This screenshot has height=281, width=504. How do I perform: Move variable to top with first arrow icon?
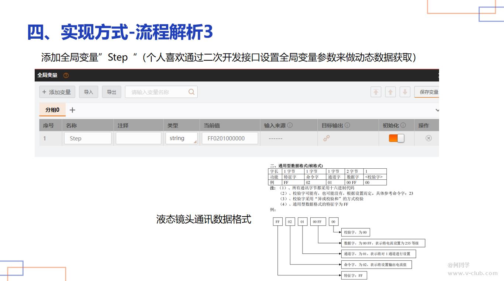point(376,92)
